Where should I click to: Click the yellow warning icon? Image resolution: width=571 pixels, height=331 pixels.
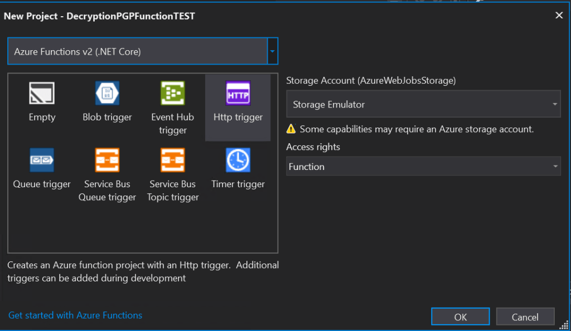coord(291,129)
